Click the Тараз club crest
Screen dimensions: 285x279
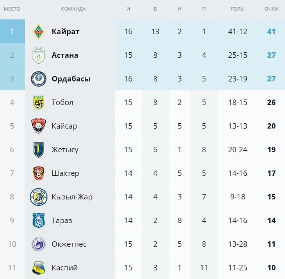39,220
